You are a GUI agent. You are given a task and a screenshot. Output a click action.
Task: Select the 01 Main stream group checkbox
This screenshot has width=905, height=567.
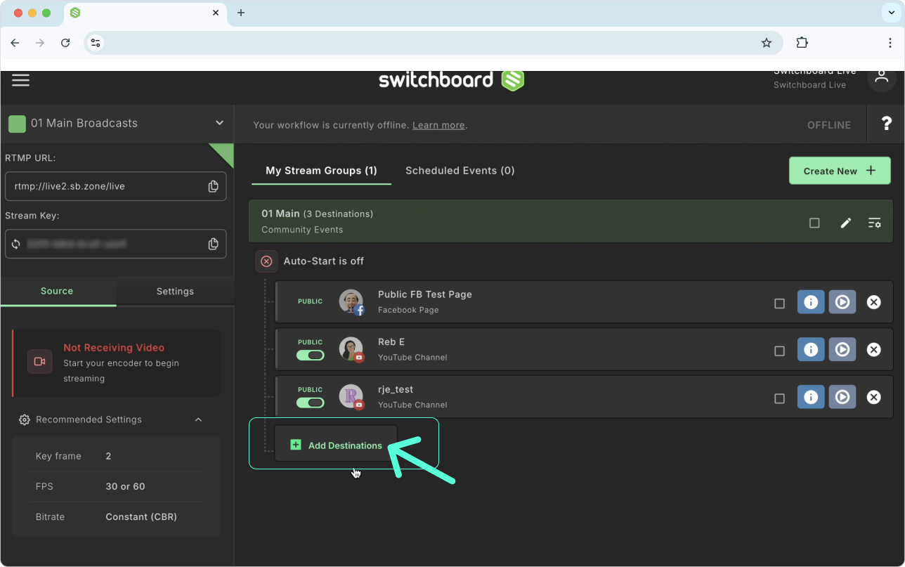click(814, 223)
